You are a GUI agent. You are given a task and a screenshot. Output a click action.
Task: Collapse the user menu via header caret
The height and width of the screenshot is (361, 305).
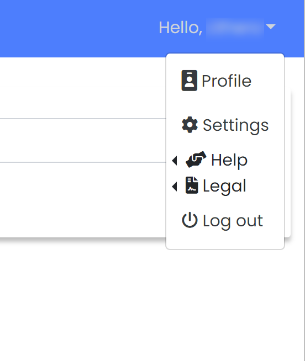pyautogui.click(x=271, y=26)
